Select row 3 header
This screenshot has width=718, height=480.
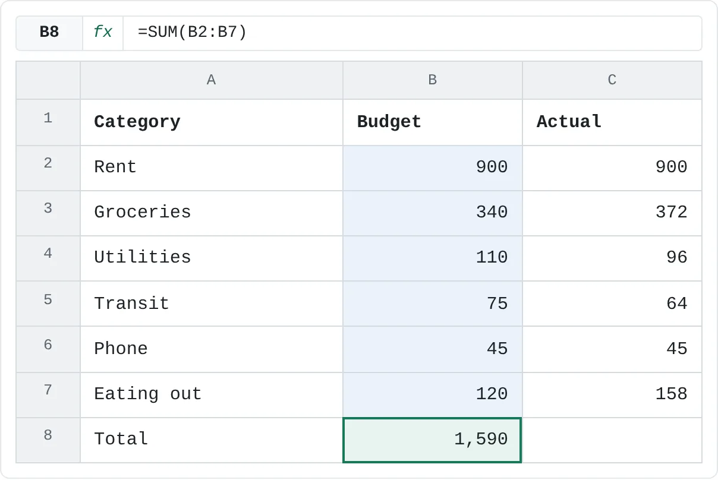(x=48, y=213)
